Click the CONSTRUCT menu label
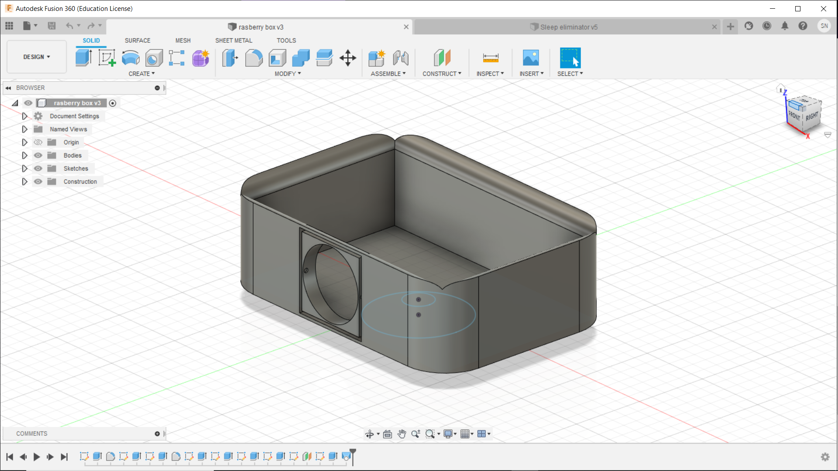This screenshot has width=838, height=471. tap(441, 74)
